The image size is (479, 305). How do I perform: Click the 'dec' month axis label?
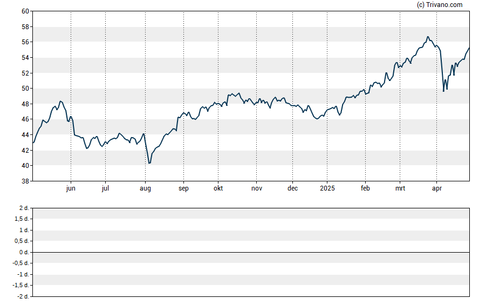pos(292,188)
